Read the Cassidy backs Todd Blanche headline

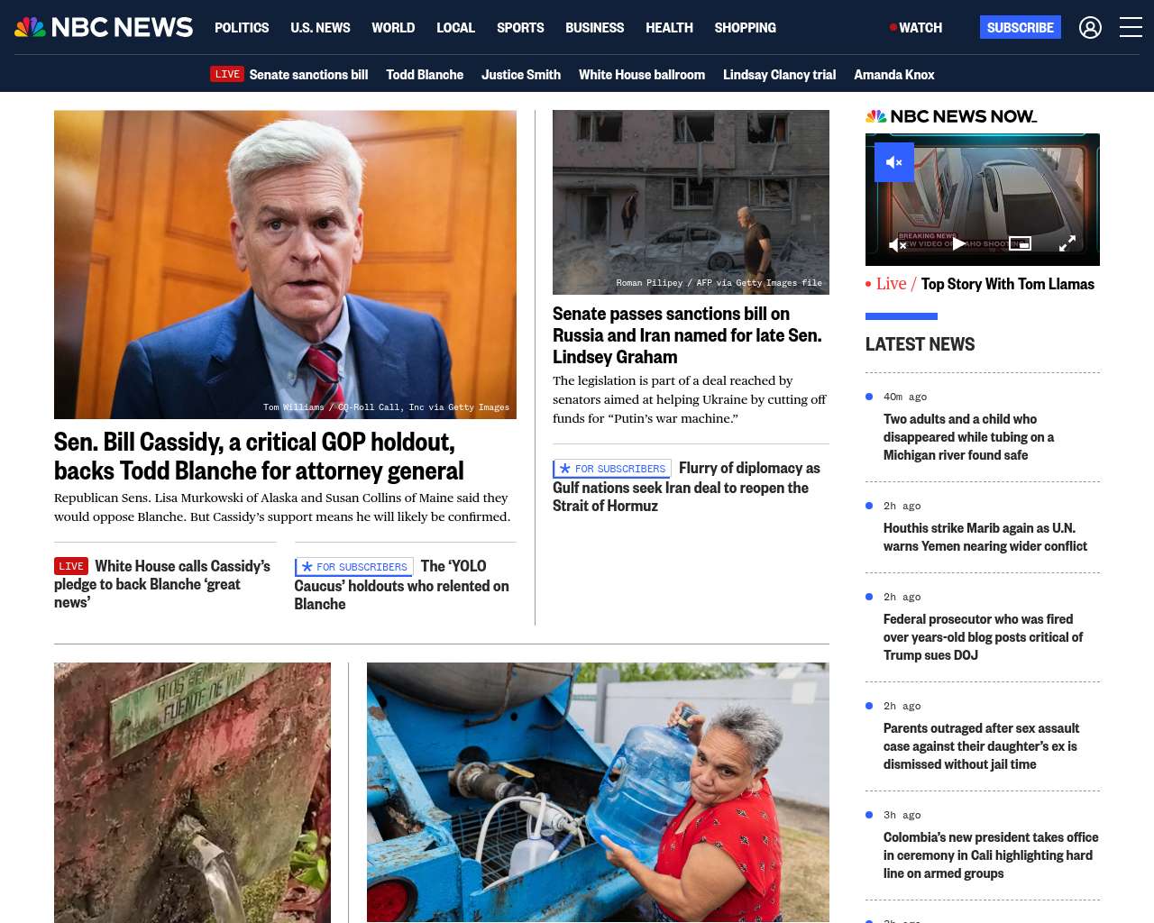(x=259, y=456)
